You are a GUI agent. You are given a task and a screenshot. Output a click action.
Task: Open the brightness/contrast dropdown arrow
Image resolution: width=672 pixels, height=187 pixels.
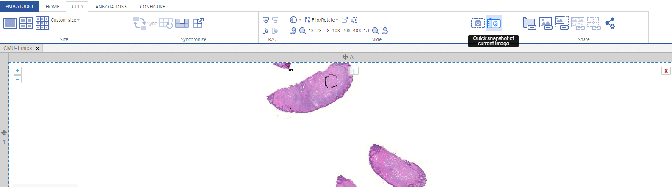click(x=300, y=20)
